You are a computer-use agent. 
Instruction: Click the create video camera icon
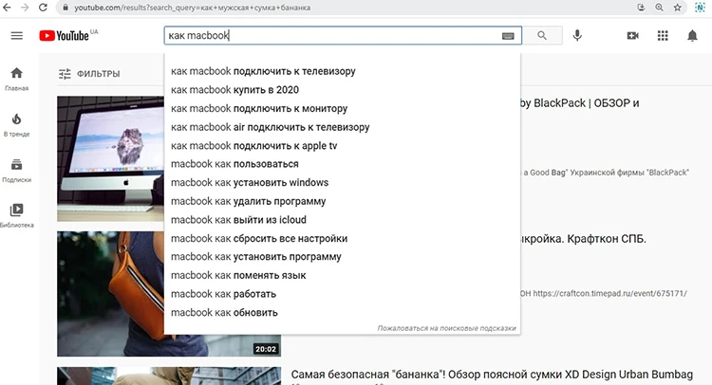(633, 36)
